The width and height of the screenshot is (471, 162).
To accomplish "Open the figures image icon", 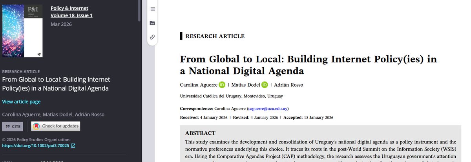I will coord(152,23).
